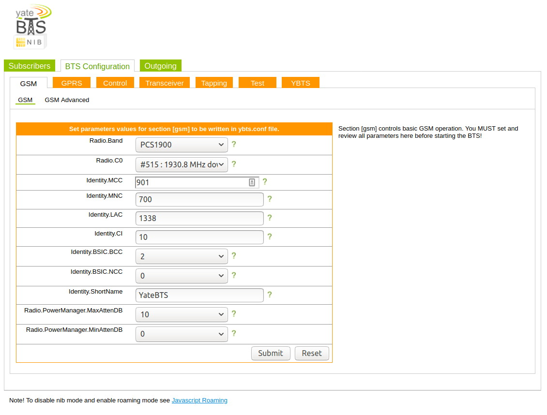547x415 pixels.
Task: Open Identity.BSIC.BCC value list
Action: tap(181, 256)
